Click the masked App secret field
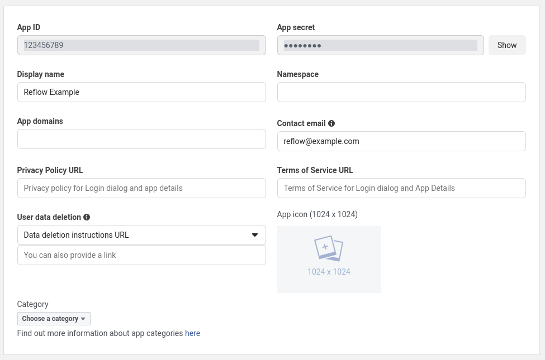Viewport: 545px width, 360px height. click(380, 45)
